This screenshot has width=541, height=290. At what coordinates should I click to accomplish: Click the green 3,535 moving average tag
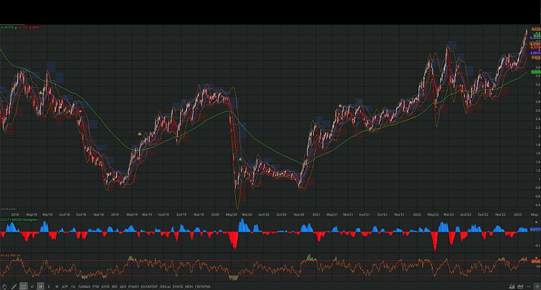coord(536,72)
